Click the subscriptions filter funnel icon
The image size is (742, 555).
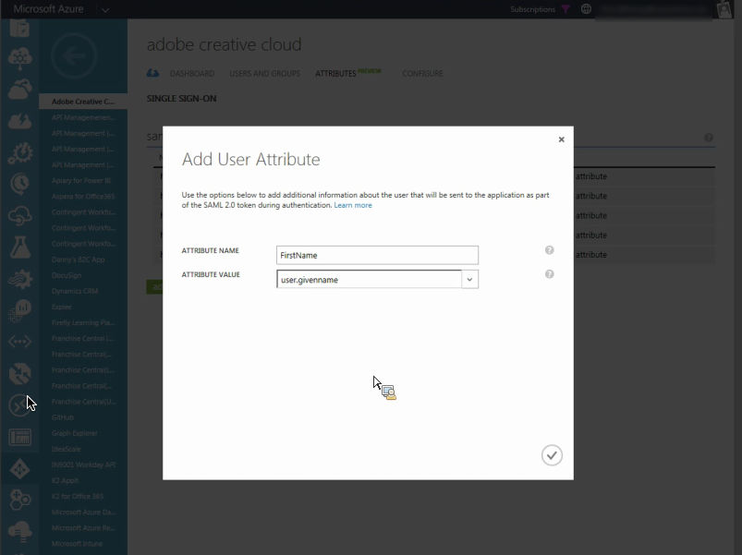pyautogui.click(x=566, y=9)
